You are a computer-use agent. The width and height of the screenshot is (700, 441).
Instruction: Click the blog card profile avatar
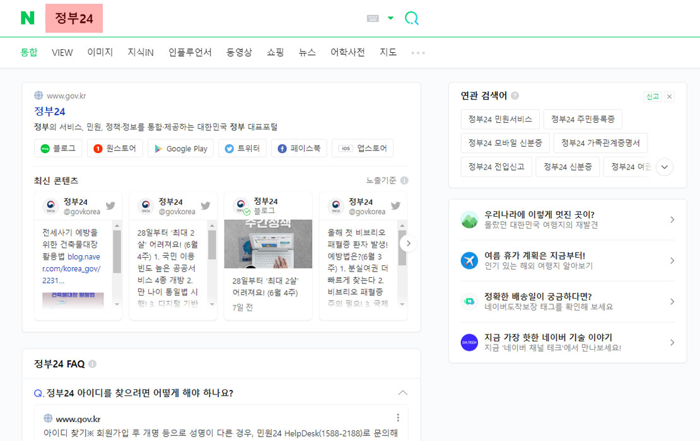[241, 206]
